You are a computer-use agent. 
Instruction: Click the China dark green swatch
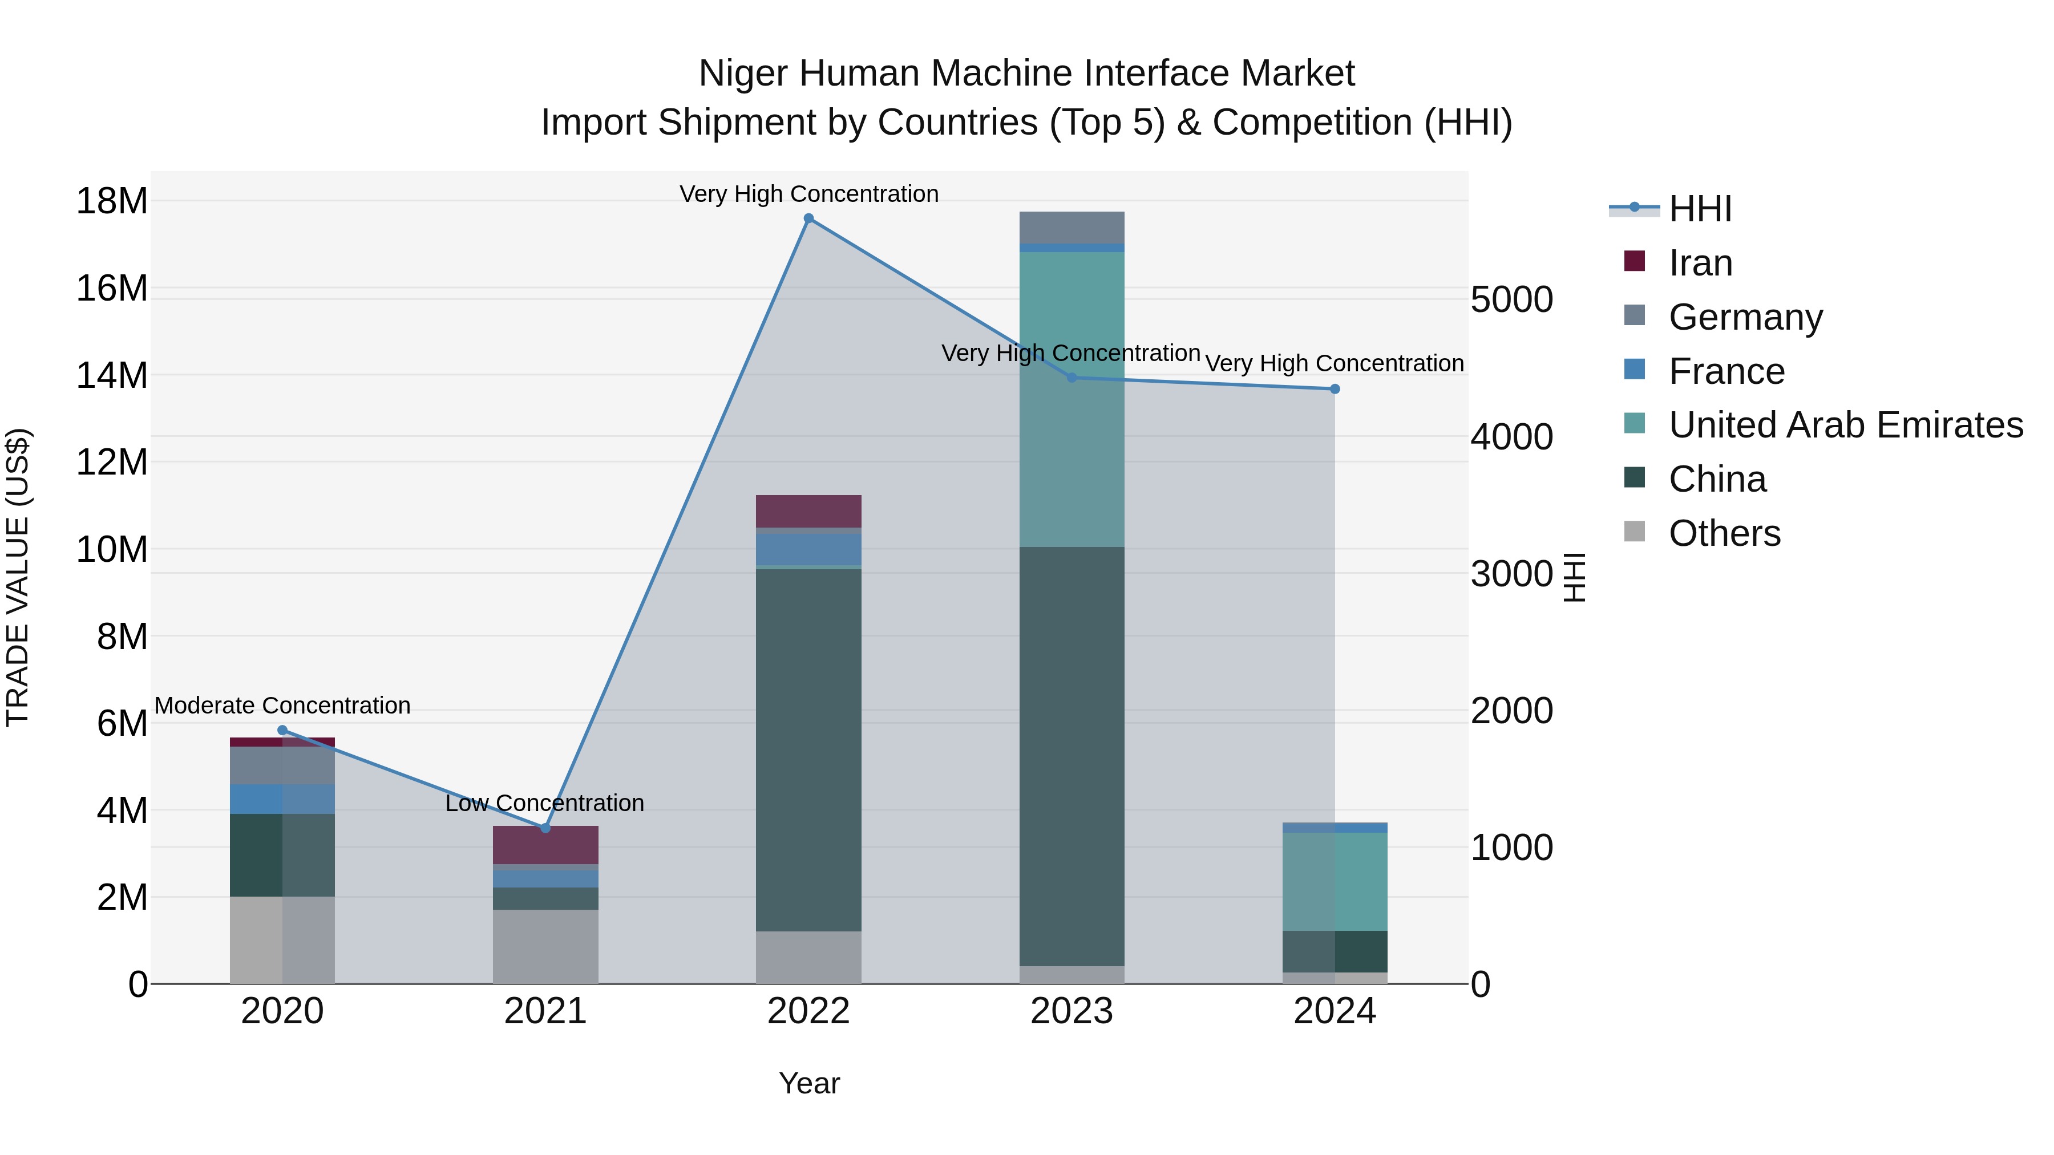(1635, 477)
